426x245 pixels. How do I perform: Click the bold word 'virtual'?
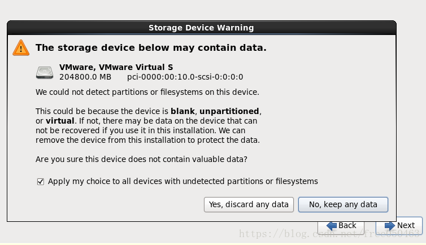[x=60, y=121]
